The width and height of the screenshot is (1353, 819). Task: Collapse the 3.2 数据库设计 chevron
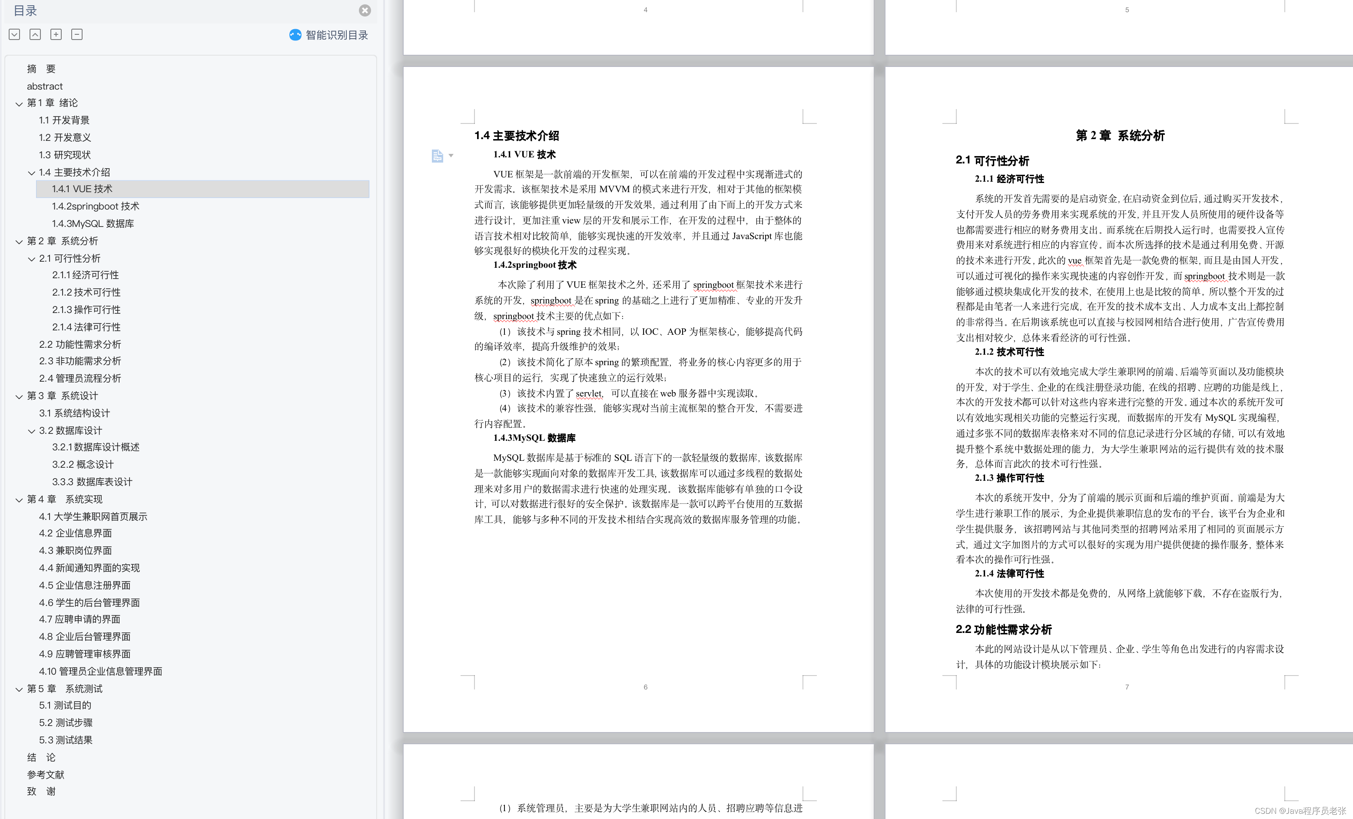pos(32,431)
